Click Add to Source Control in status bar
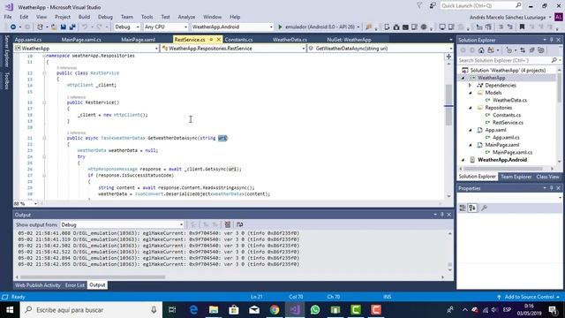Viewport: 565px width, 318px height. (x=529, y=297)
